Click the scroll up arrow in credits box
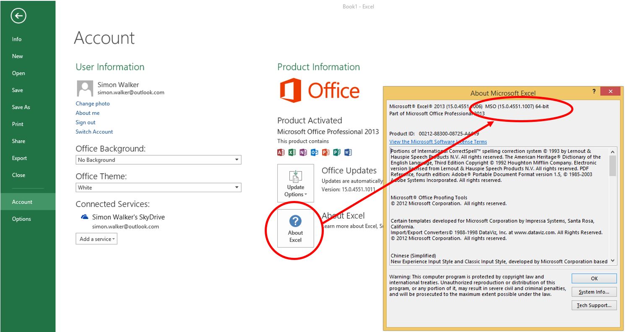625x332 pixels. pyautogui.click(x=613, y=152)
